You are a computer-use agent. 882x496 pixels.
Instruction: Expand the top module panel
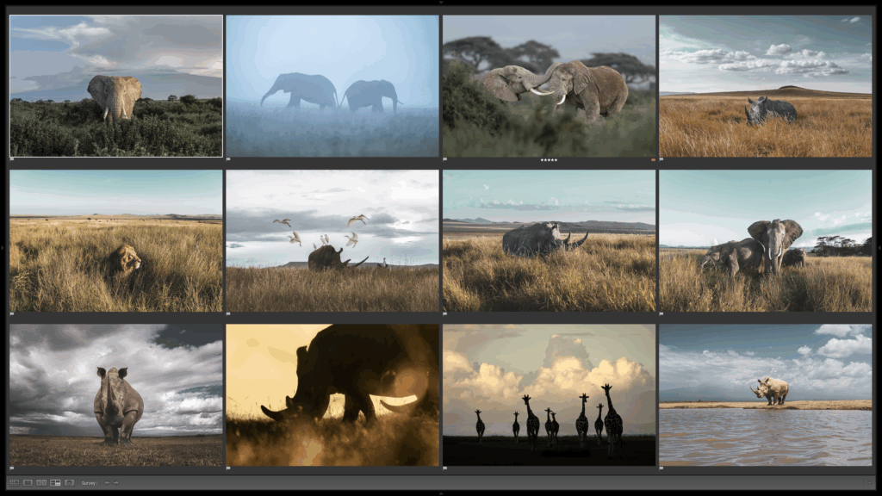point(441,3)
